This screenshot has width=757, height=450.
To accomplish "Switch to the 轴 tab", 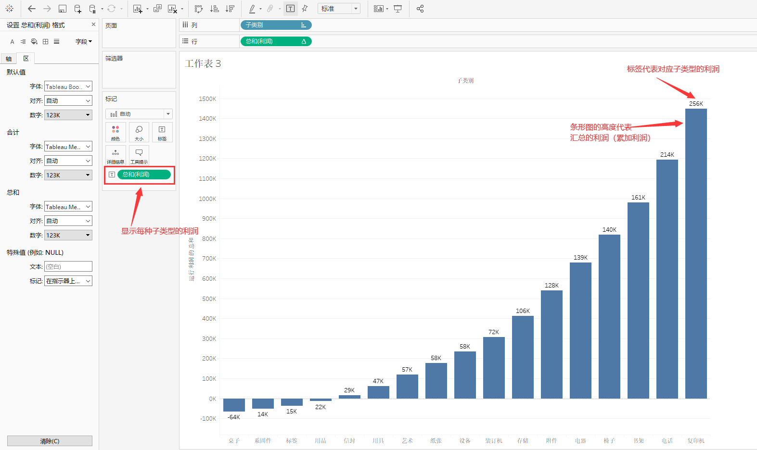I will (x=9, y=59).
